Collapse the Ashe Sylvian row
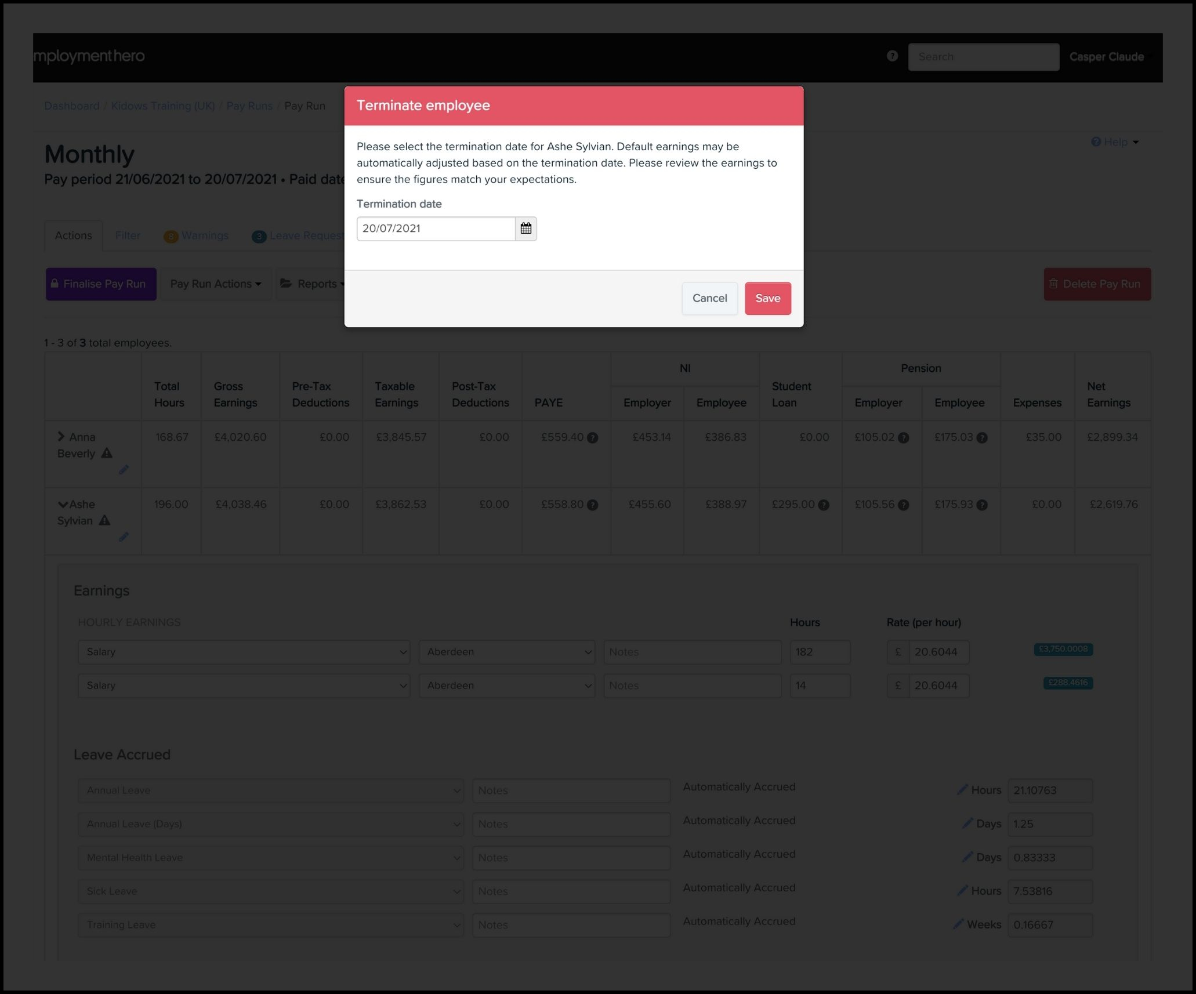This screenshot has width=1196, height=994. [x=63, y=505]
